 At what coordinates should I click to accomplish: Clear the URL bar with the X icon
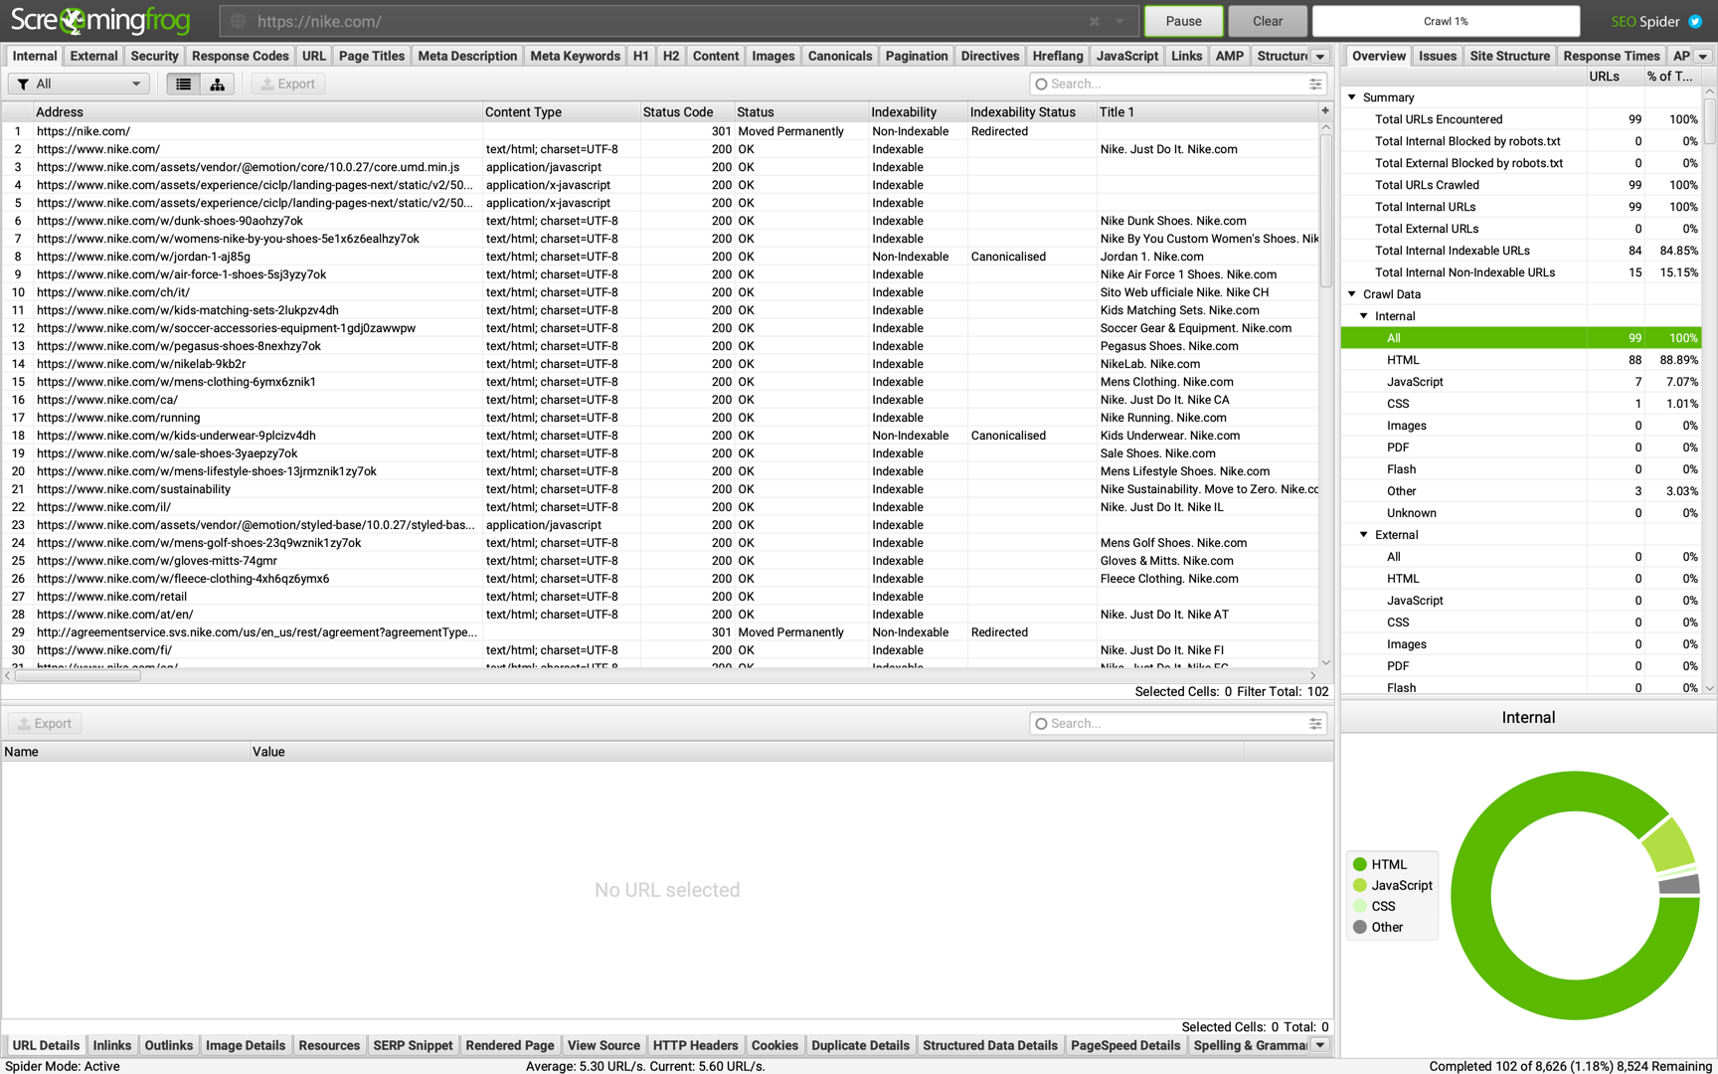[x=1094, y=21]
